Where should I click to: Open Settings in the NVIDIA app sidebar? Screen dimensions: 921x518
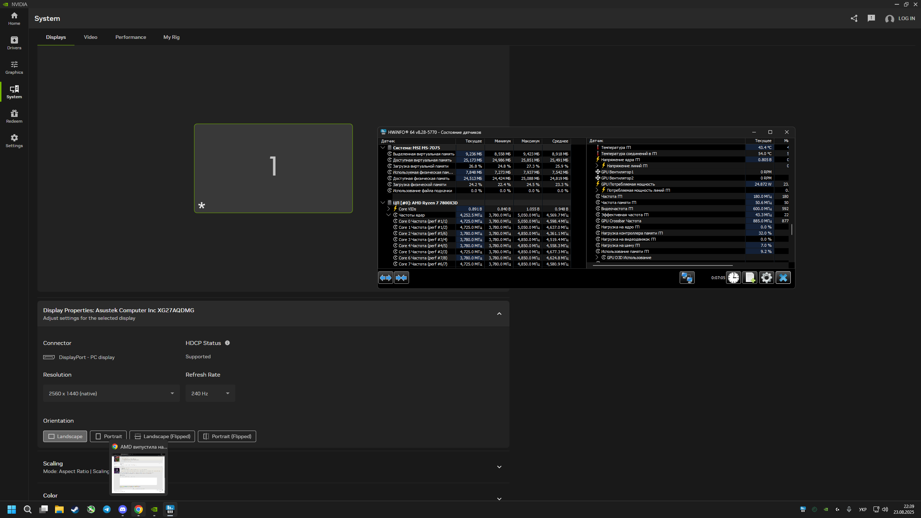[14, 141]
